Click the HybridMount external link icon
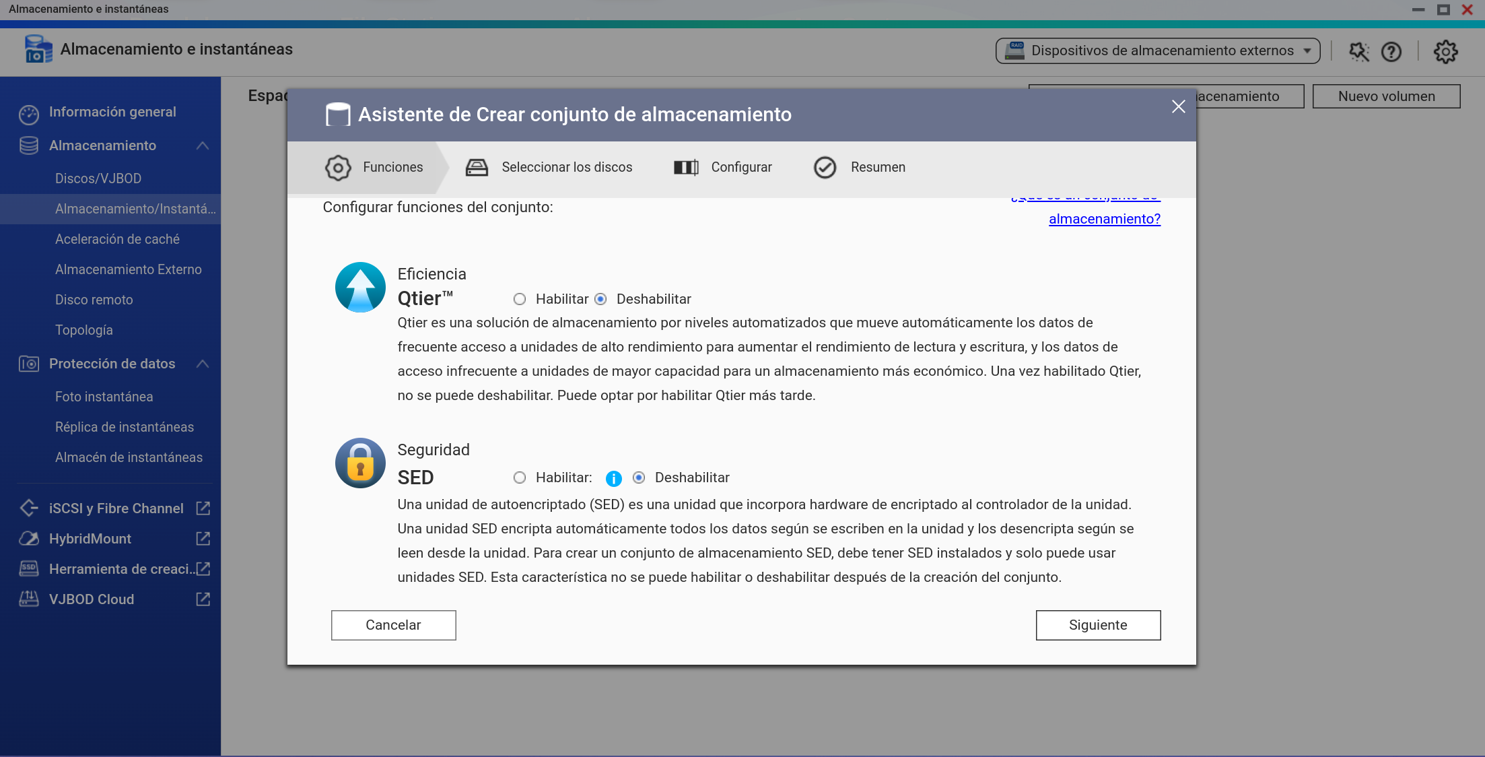The width and height of the screenshot is (1485, 757). click(x=203, y=539)
